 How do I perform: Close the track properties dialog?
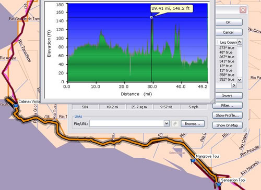(243, 10)
